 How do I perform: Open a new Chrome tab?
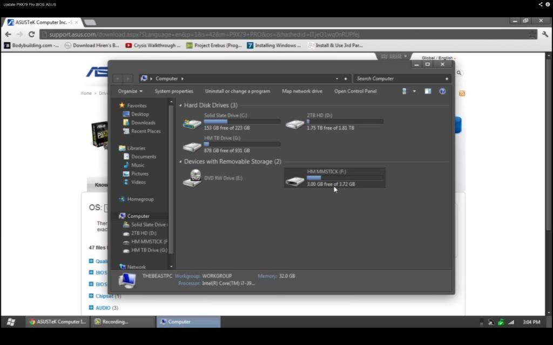tap(90, 22)
